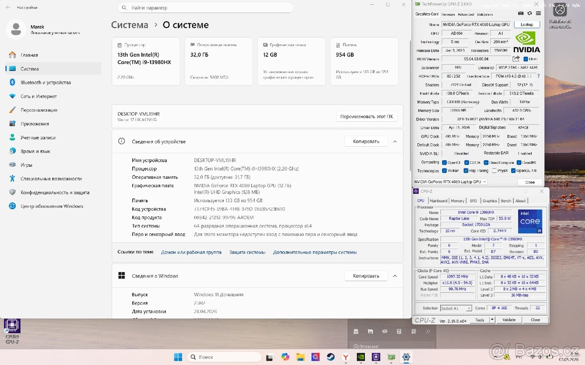This screenshot has width=585, height=365.
Task: Copy device info with Копировать button
Action: point(366,141)
